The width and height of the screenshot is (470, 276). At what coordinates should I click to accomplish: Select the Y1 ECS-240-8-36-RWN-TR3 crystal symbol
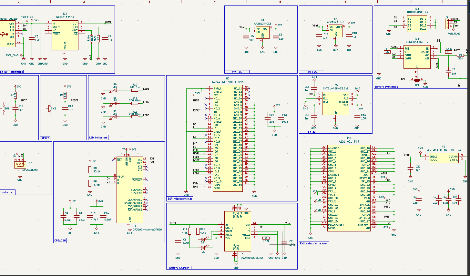[x=444, y=158]
